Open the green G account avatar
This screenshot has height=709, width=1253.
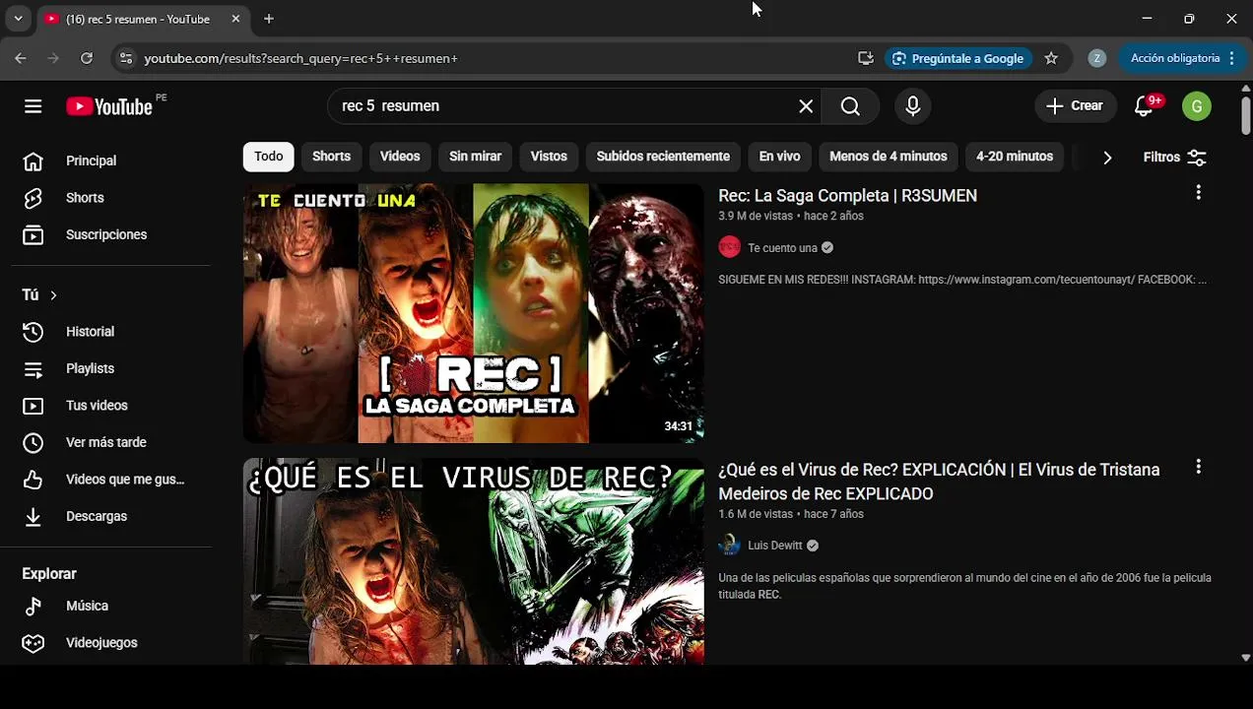(1197, 106)
